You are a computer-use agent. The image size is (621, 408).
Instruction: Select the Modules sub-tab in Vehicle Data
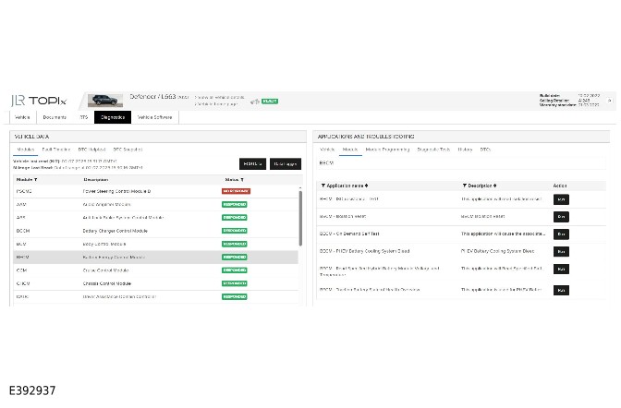coord(25,150)
